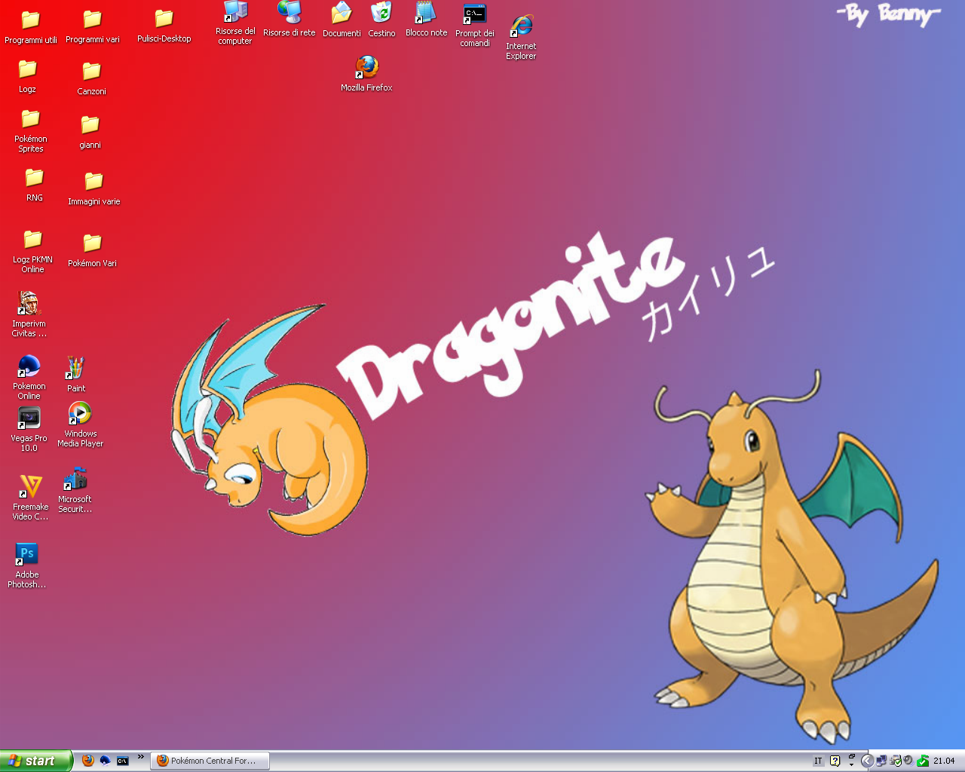Open language bar help icon

pyautogui.click(x=835, y=761)
